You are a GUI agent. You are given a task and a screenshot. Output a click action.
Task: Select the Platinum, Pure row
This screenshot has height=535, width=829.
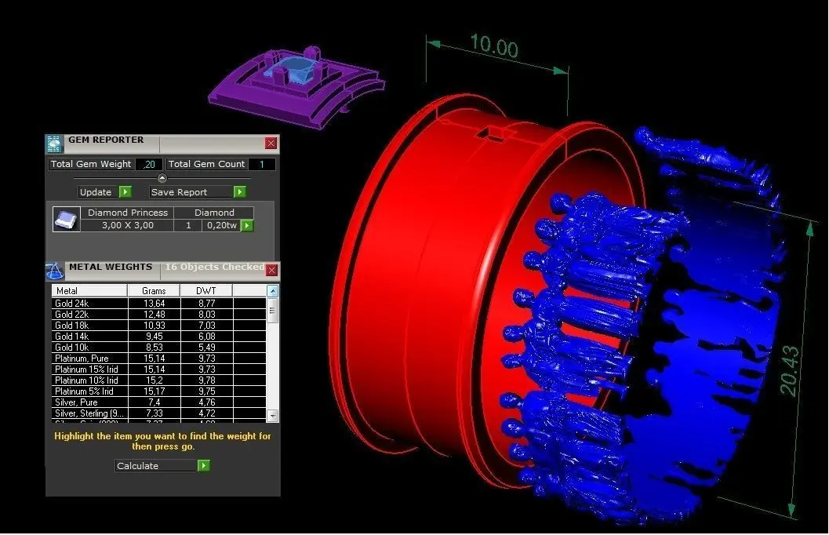click(x=158, y=358)
